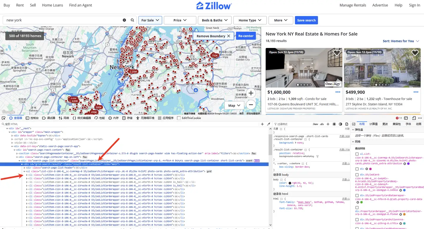Viewport: 424px width, 229px height.
Task: Open more options for $499,900 listing
Action: click(416, 92)
